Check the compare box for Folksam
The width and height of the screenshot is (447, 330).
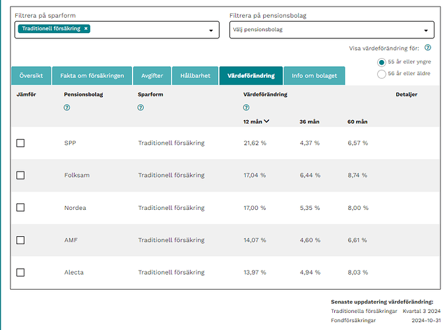coord(20,176)
